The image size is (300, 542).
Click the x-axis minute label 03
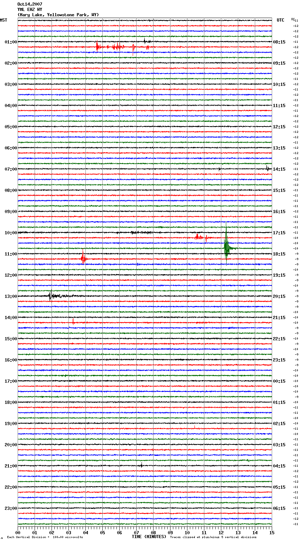click(68, 532)
